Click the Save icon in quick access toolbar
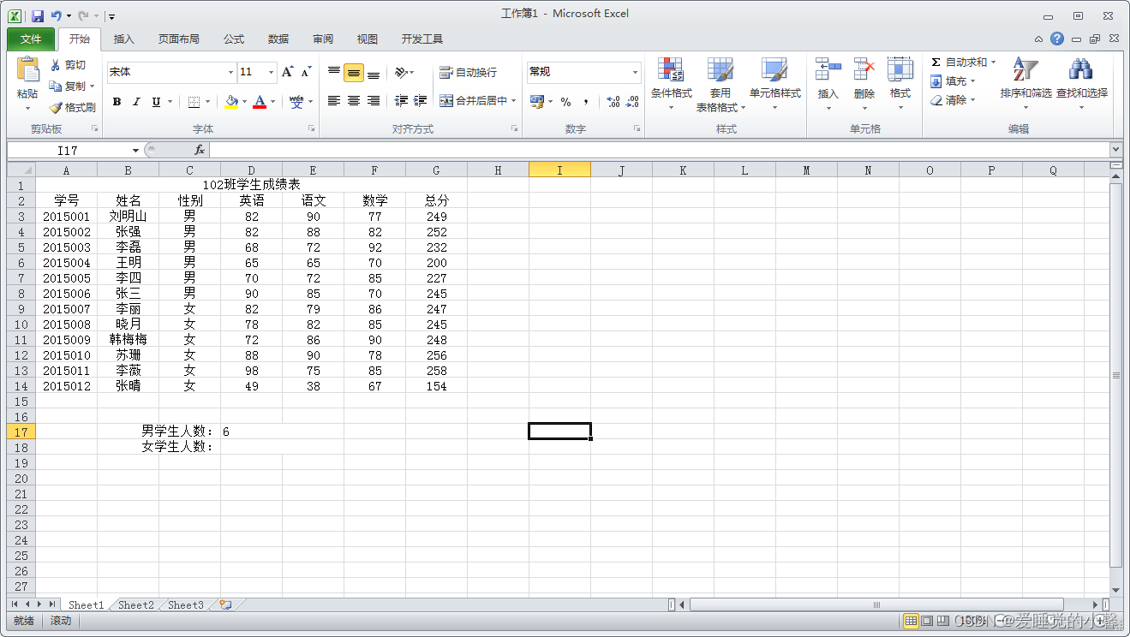The height and width of the screenshot is (637, 1130). tap(38, 16)
